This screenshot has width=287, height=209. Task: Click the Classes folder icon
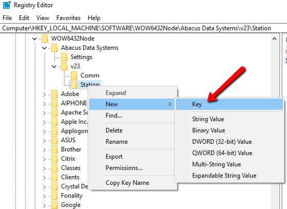click(54, 168)
